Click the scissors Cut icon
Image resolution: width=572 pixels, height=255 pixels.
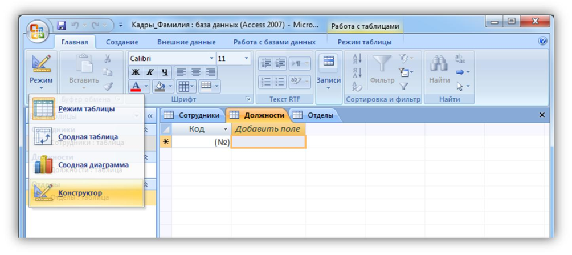coord(107,58)
